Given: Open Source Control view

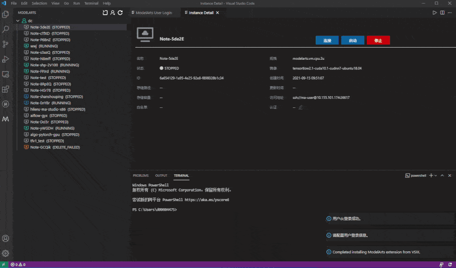Looking at the screenshot, I should [6, 44].
